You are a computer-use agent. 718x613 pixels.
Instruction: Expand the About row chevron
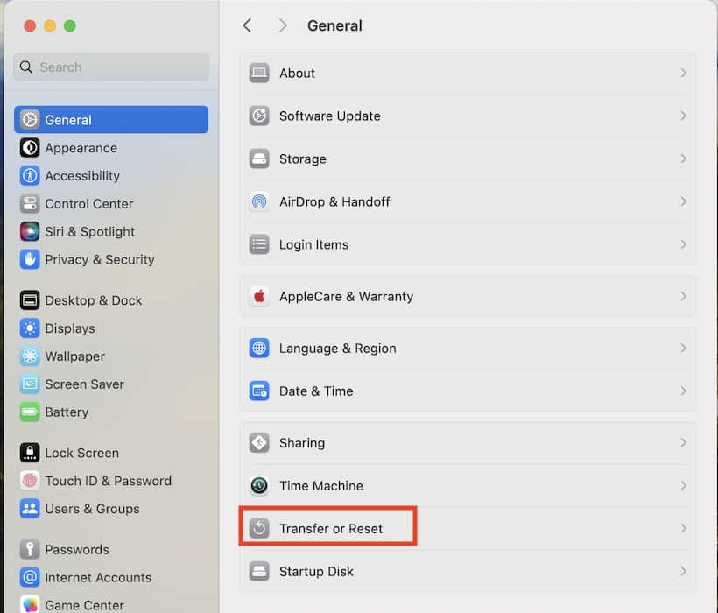coord(683,74)
